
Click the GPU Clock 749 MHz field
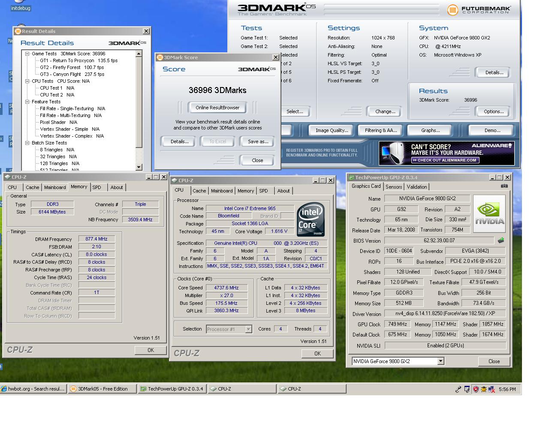397,325
